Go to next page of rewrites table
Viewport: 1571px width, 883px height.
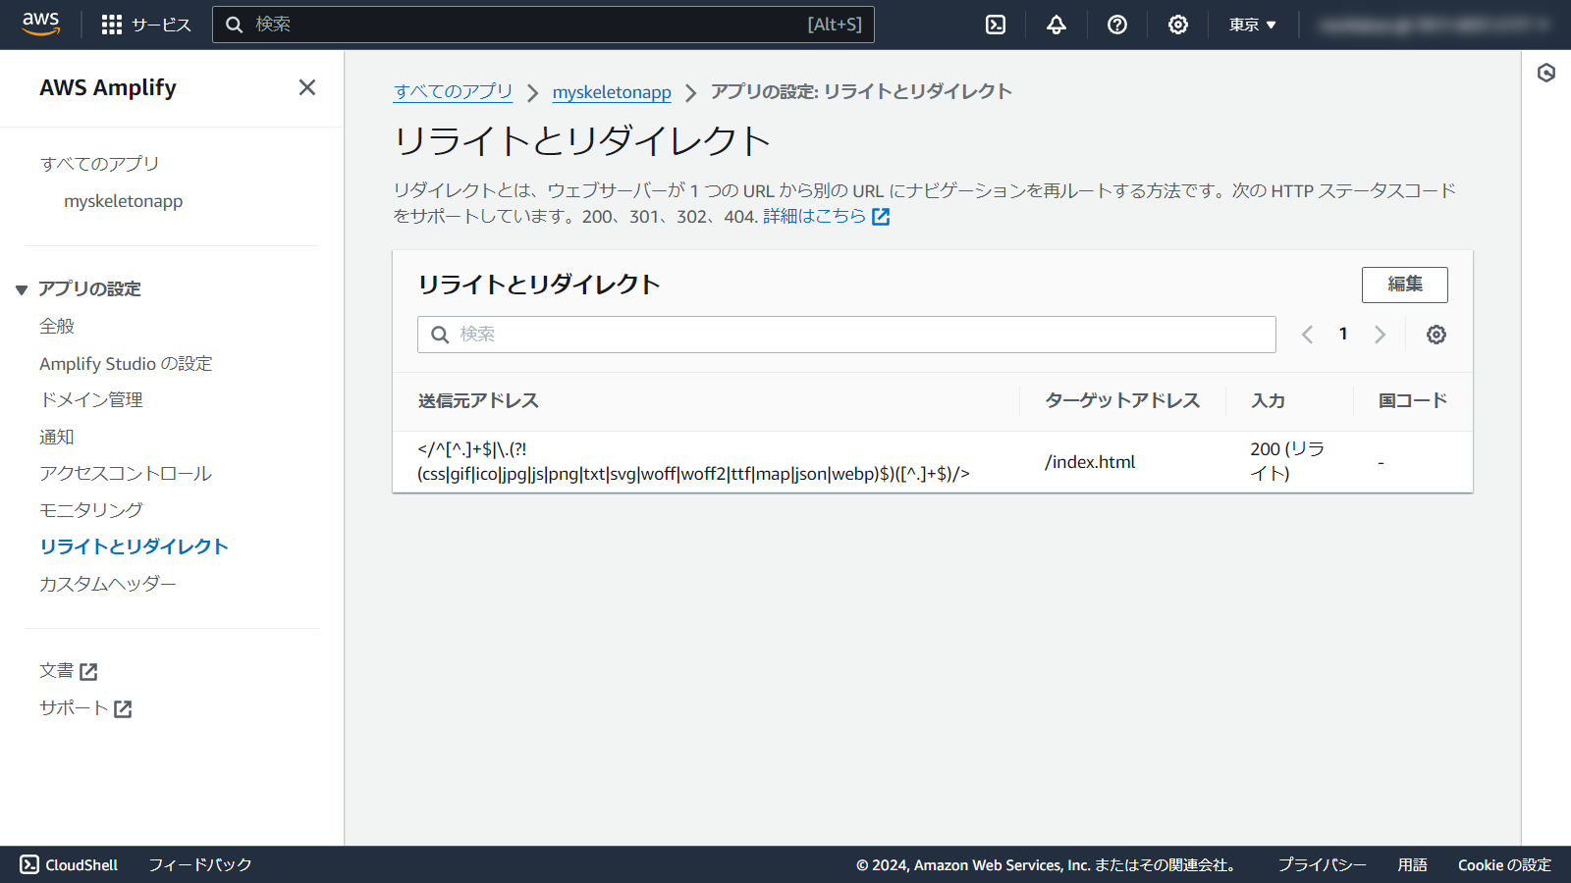pyautogui.click(x=1380, y=335)
